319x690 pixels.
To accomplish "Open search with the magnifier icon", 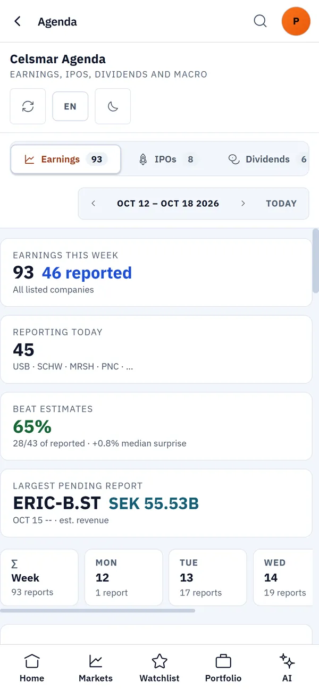I will (x=260, y=21).
